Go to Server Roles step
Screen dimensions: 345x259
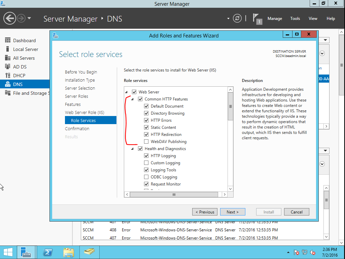(x=76, y=96)
